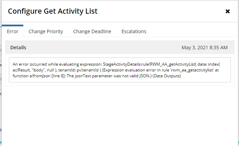The height and width of the screenshot is (146, 239).
Task: Click the Configure Get Activity List title
Action: [53, 11]
